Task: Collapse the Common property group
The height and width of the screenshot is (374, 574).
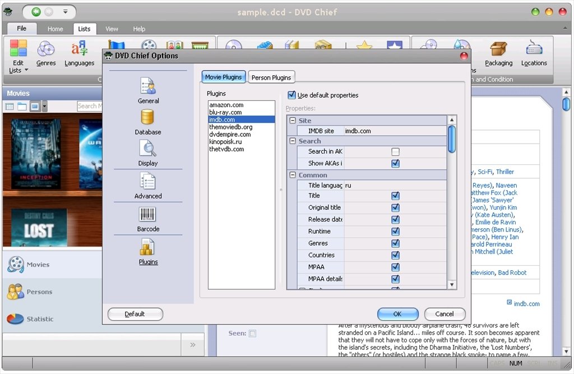Action: point(293,175)
